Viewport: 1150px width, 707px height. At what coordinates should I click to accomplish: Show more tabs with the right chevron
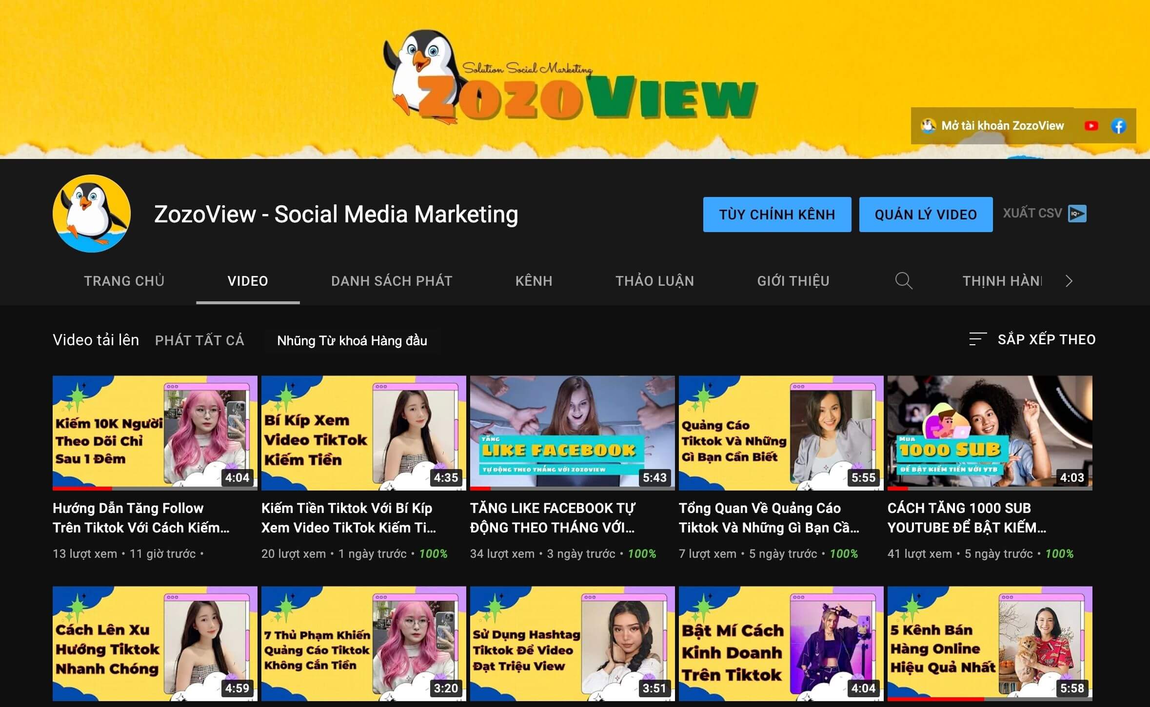(1069, 281)
